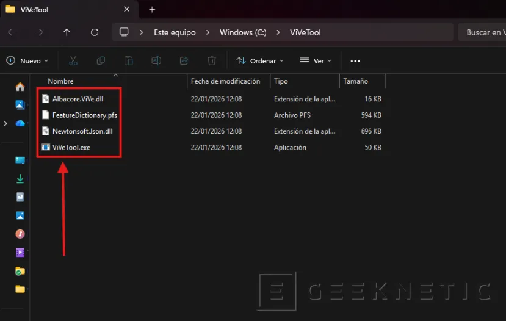506x321 pixels.
Task: Open the green-check folder in sidebar
Action: pos(20,271)
